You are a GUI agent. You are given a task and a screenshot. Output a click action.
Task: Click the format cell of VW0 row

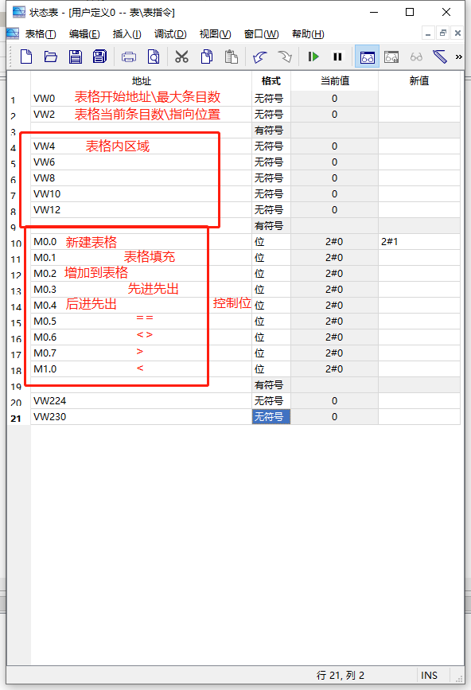coord(271,99)
